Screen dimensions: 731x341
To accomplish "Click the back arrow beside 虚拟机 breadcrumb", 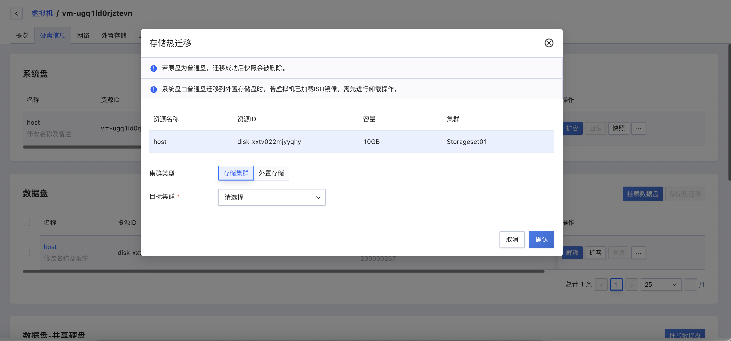I will pos(16,13).
